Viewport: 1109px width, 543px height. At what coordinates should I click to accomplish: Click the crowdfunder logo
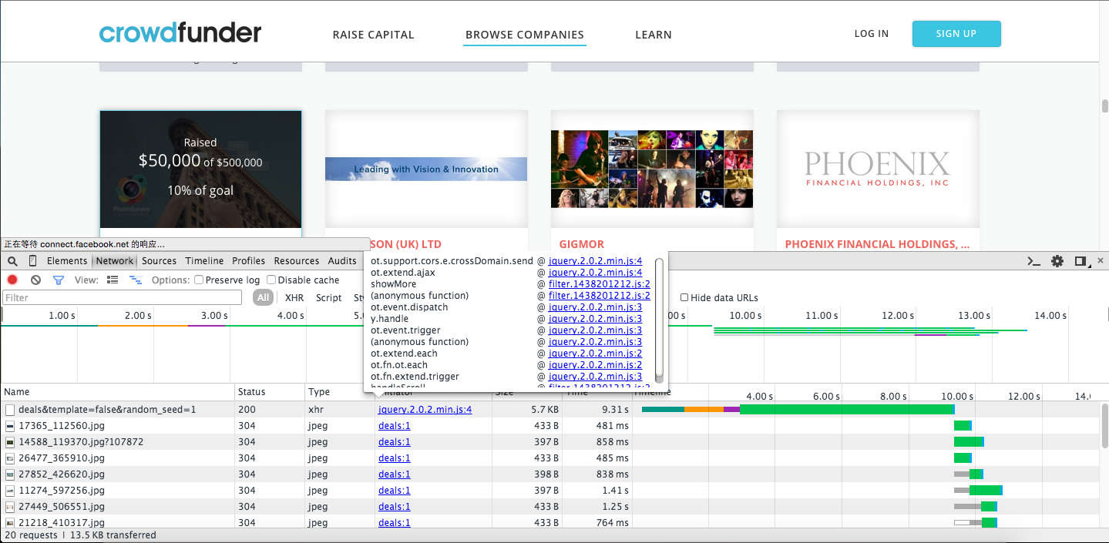click(x=180, y=33)
